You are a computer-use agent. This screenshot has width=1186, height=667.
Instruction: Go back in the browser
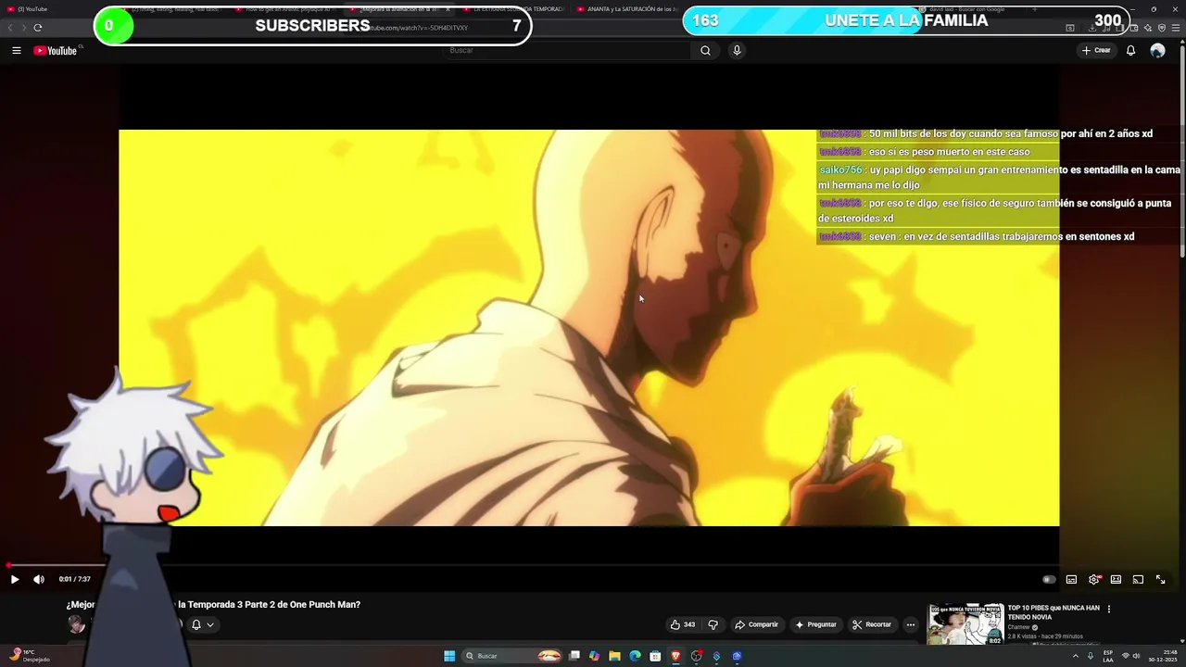coord(10,28)
